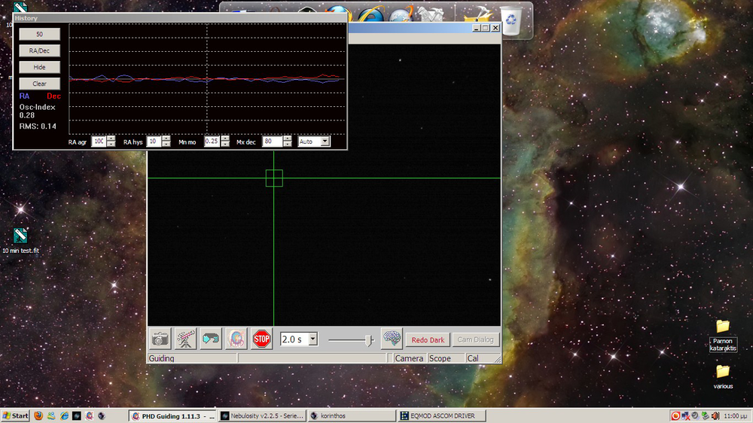Click the Clear button in History
753x423 pixels.
39,84
